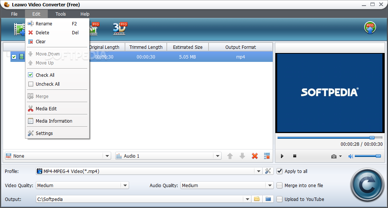
Task: Select Check All menu entry
Action: 57,75
